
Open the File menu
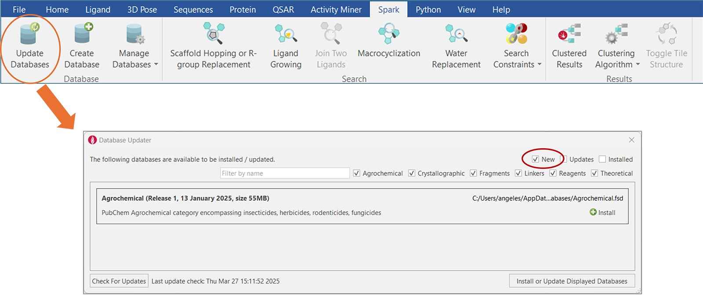click(x=19, y=10)
